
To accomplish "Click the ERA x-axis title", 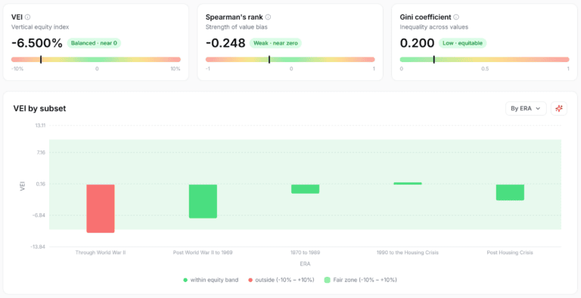I will [305, 264].
